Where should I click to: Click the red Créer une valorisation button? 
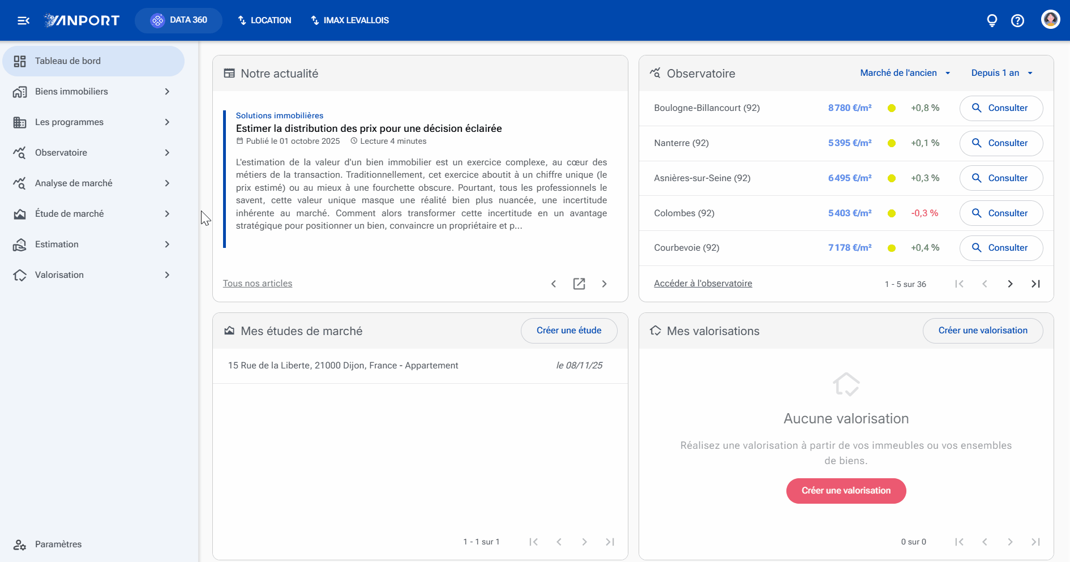(846, 491)
